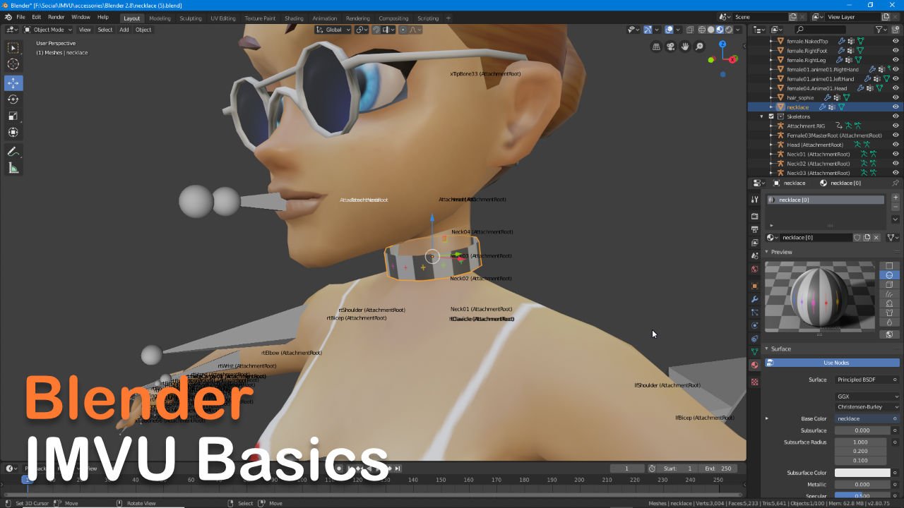The image size is (904, 508).
Task: Toggle the necklace material fake user shield
Action: 857,238
